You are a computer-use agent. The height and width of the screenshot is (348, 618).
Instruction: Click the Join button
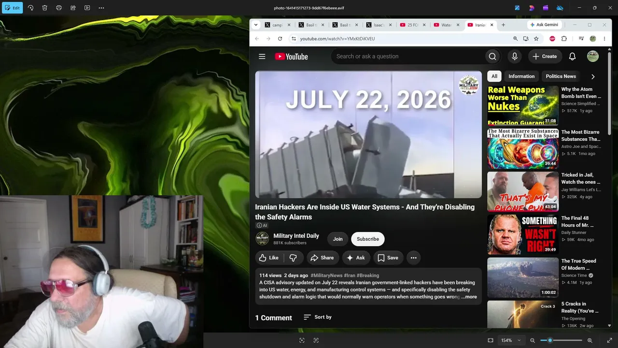(x=338, y=239)
